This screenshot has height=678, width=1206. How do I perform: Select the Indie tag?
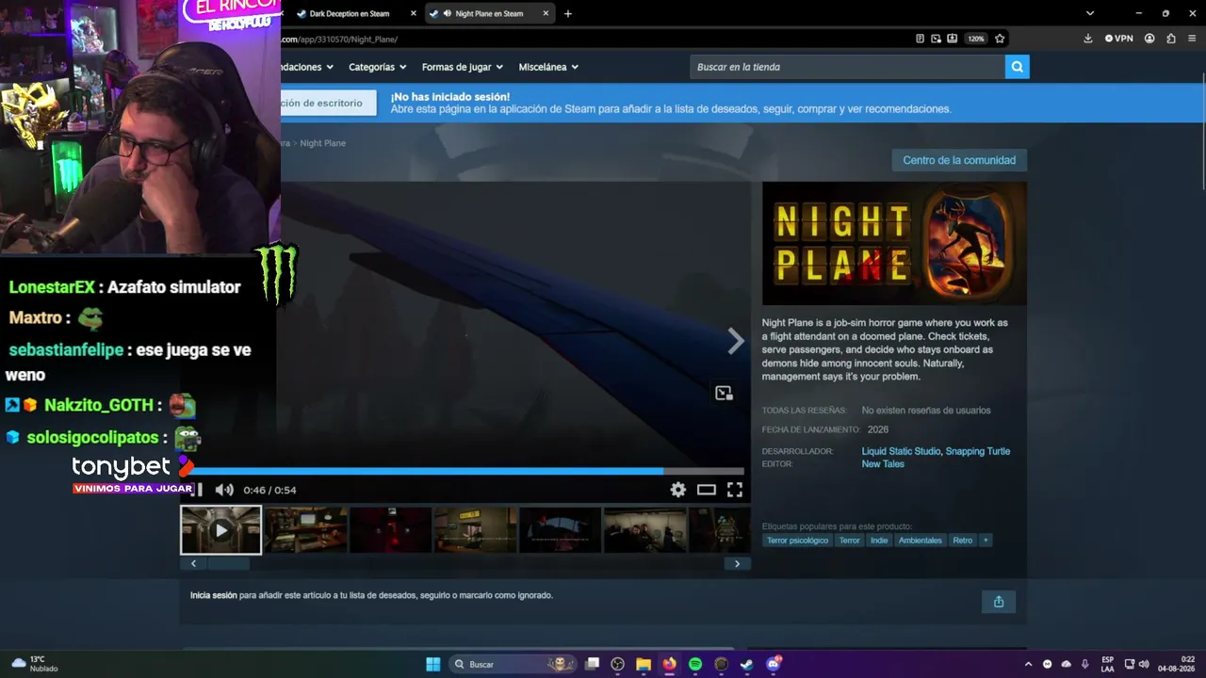pos(879,541)
